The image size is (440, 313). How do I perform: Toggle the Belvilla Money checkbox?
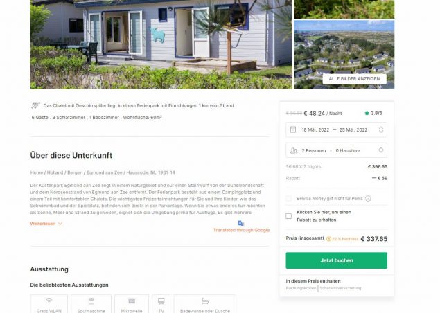click(x=288, y=199)
